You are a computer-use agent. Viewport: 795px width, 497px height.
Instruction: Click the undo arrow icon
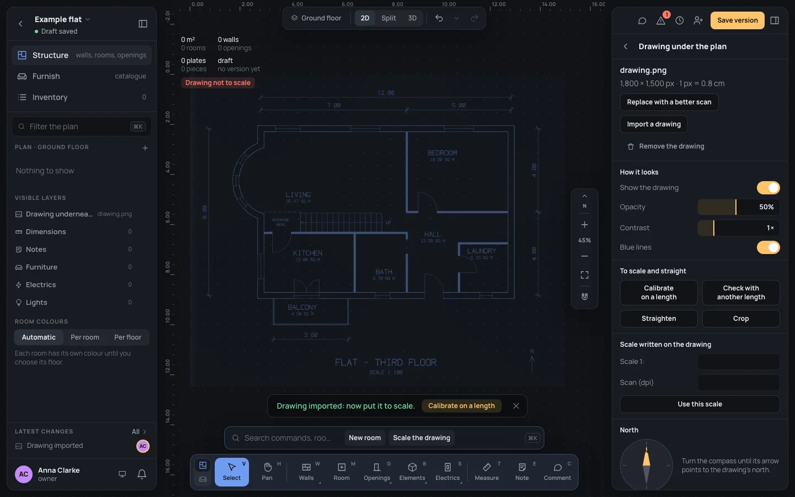pyautogui.click(x=439, y=18)
